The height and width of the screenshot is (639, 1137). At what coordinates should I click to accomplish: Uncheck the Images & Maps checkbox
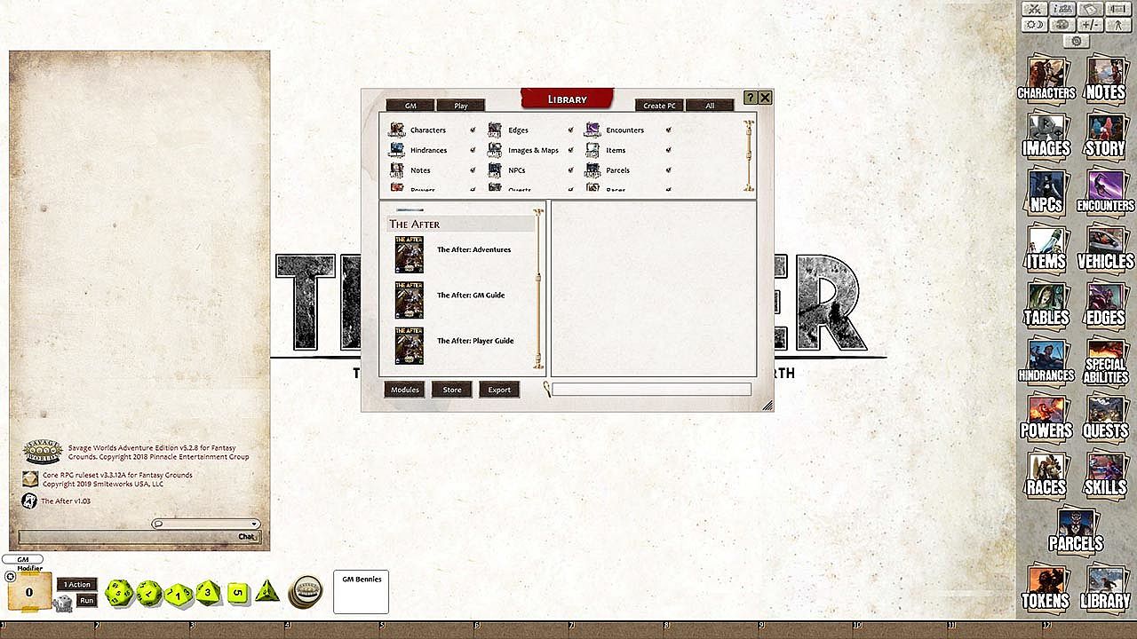pos(570,150)
